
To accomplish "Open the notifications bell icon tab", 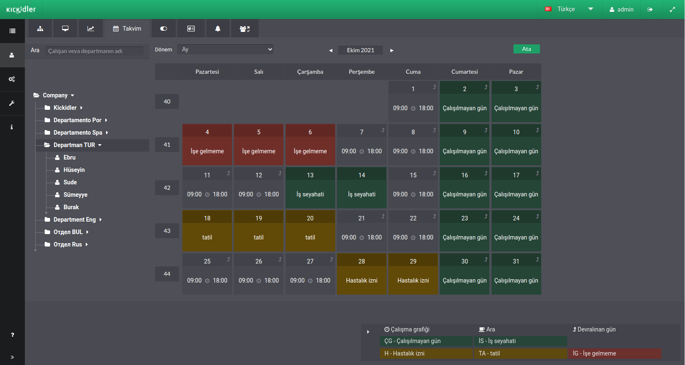I will click(x=218, y=29).
